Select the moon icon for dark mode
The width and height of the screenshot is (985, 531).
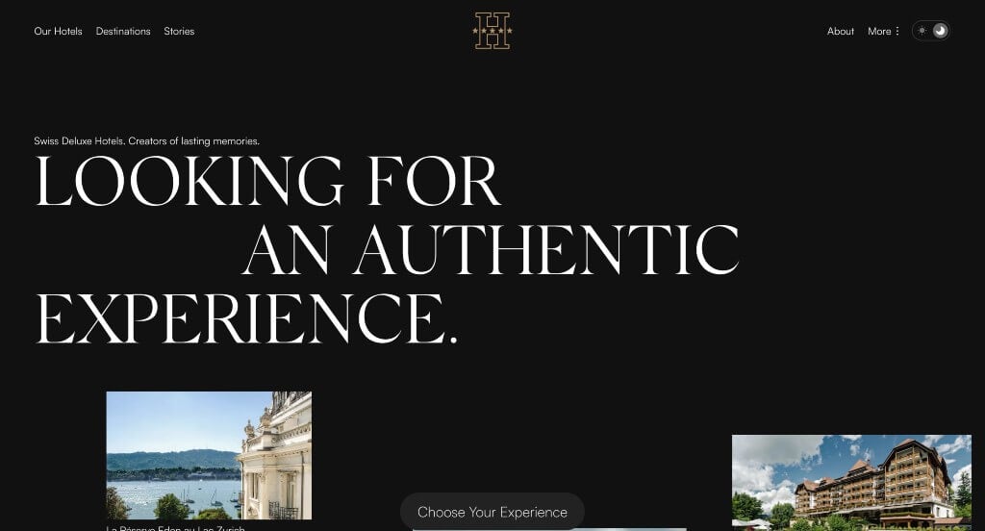click(x=941, y=31)
